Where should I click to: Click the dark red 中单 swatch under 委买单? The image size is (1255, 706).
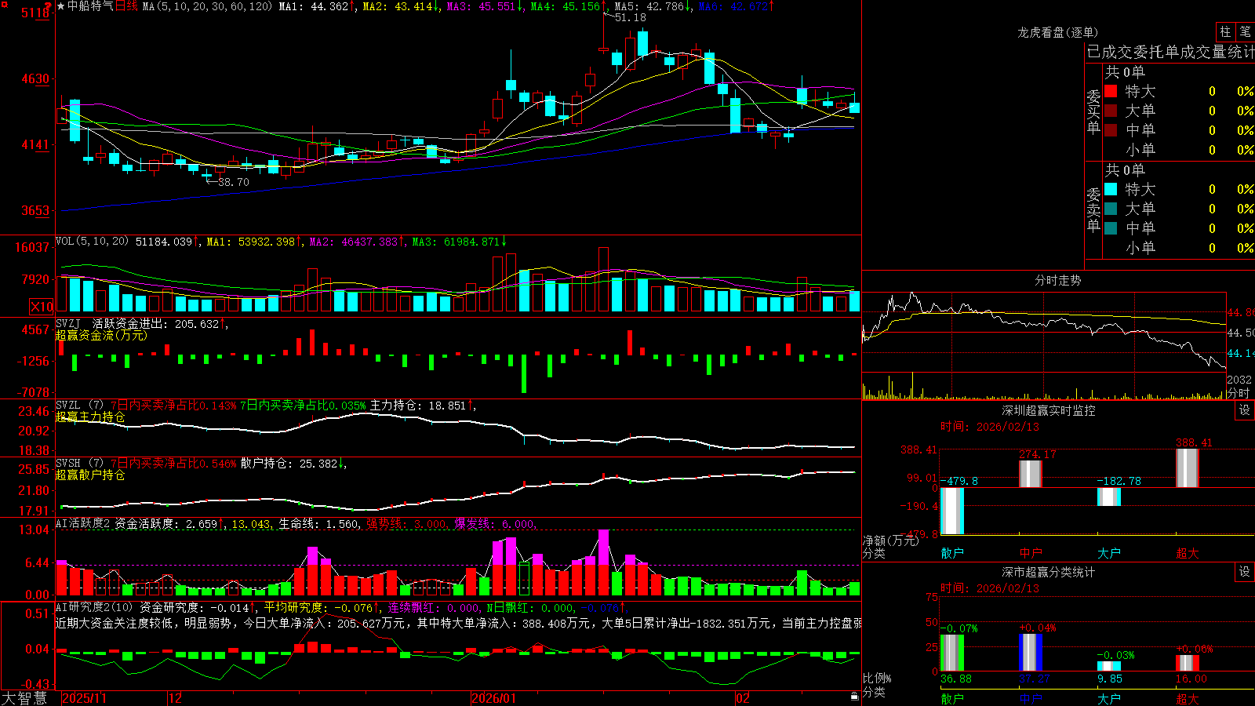pos(1111,130)
